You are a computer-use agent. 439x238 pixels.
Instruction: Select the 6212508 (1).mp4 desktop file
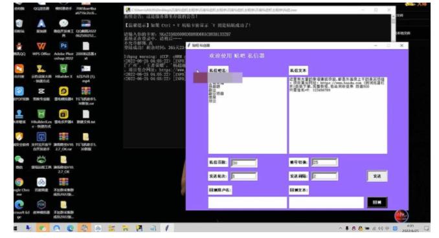(x=86, y=73)
